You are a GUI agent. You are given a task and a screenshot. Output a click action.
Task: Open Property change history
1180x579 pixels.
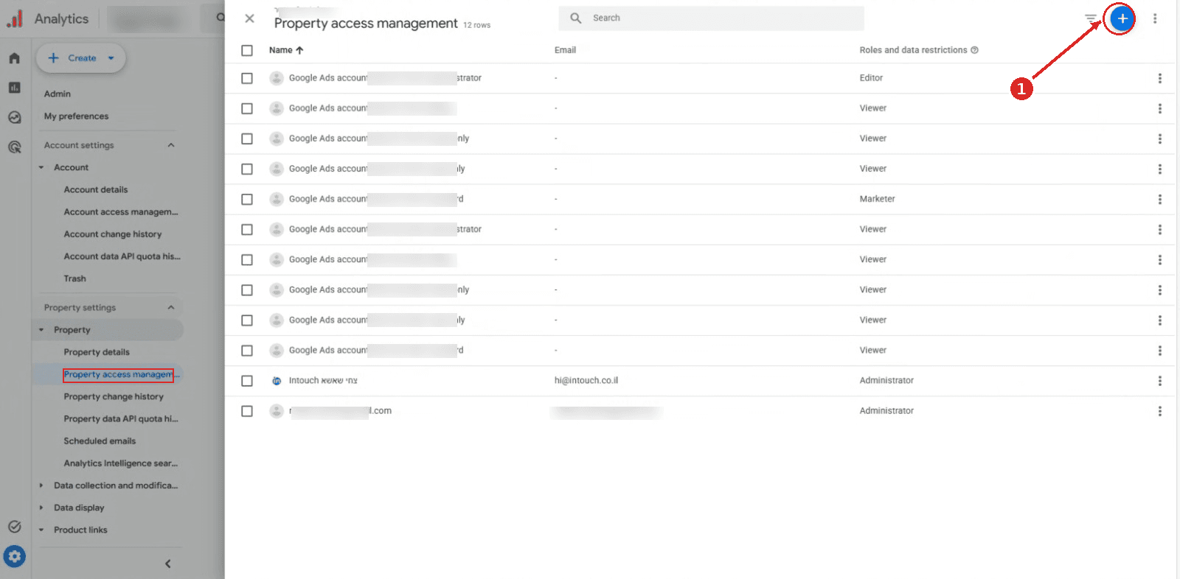pos(114,396)
